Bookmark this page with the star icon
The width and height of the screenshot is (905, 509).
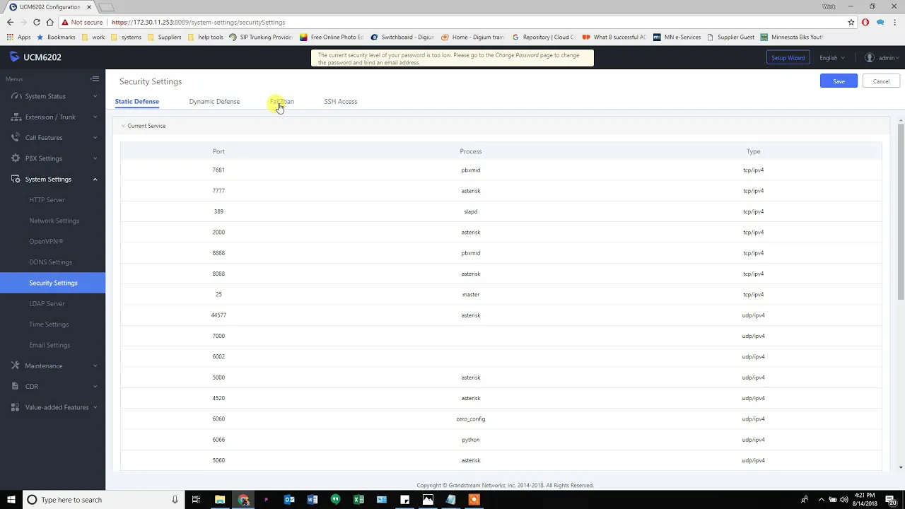(x=851, y=22)
